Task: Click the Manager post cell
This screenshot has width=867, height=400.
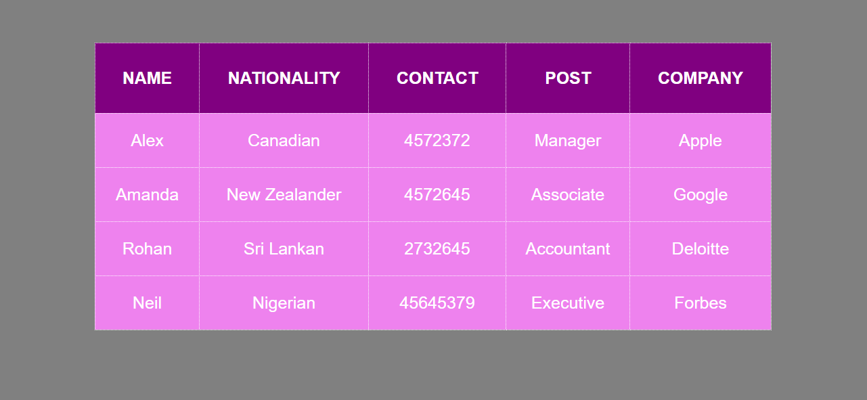Action: point(568,140)
